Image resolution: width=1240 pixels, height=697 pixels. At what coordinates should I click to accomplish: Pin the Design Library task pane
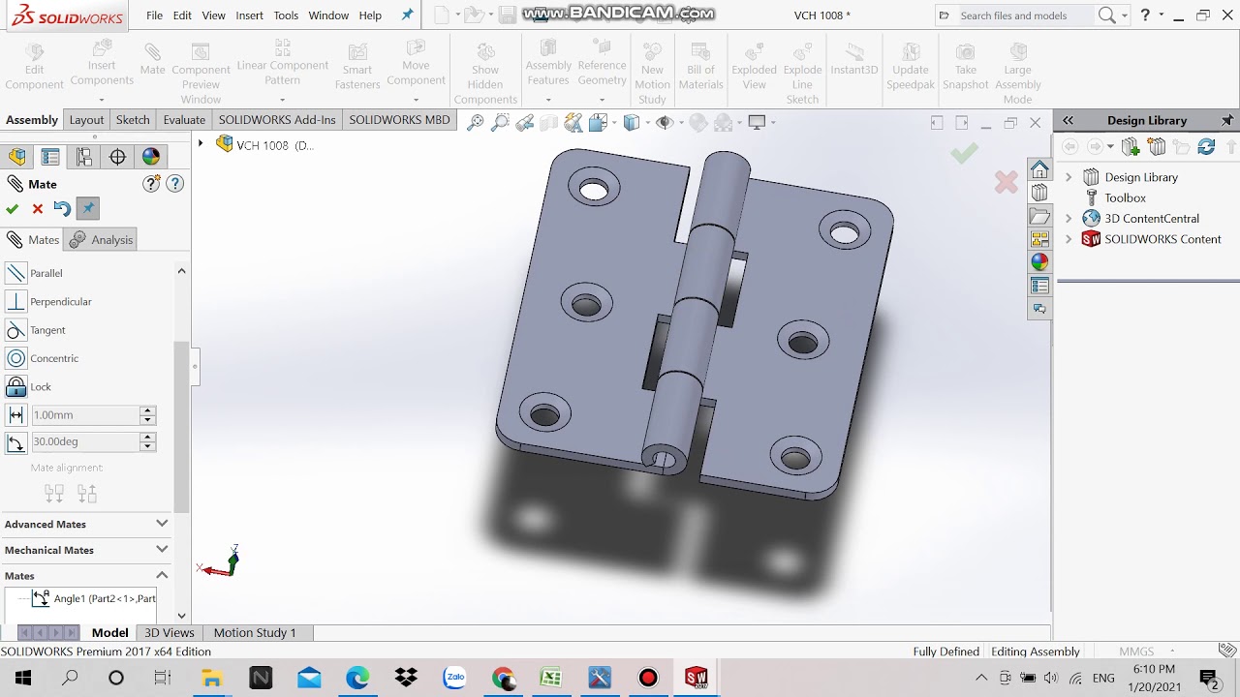[x=1227, y=121]
